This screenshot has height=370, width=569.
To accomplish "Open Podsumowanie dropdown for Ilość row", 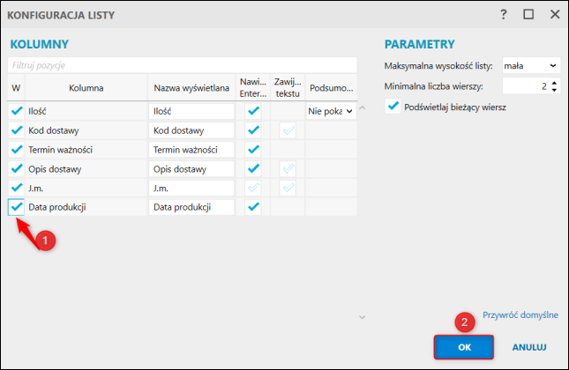I will (331, 111).
